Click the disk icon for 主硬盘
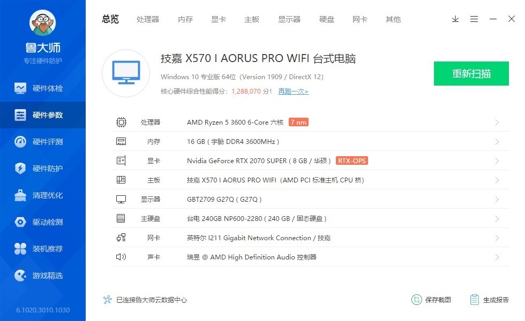The height and width of the screenshot is (321, 525). 121,218
